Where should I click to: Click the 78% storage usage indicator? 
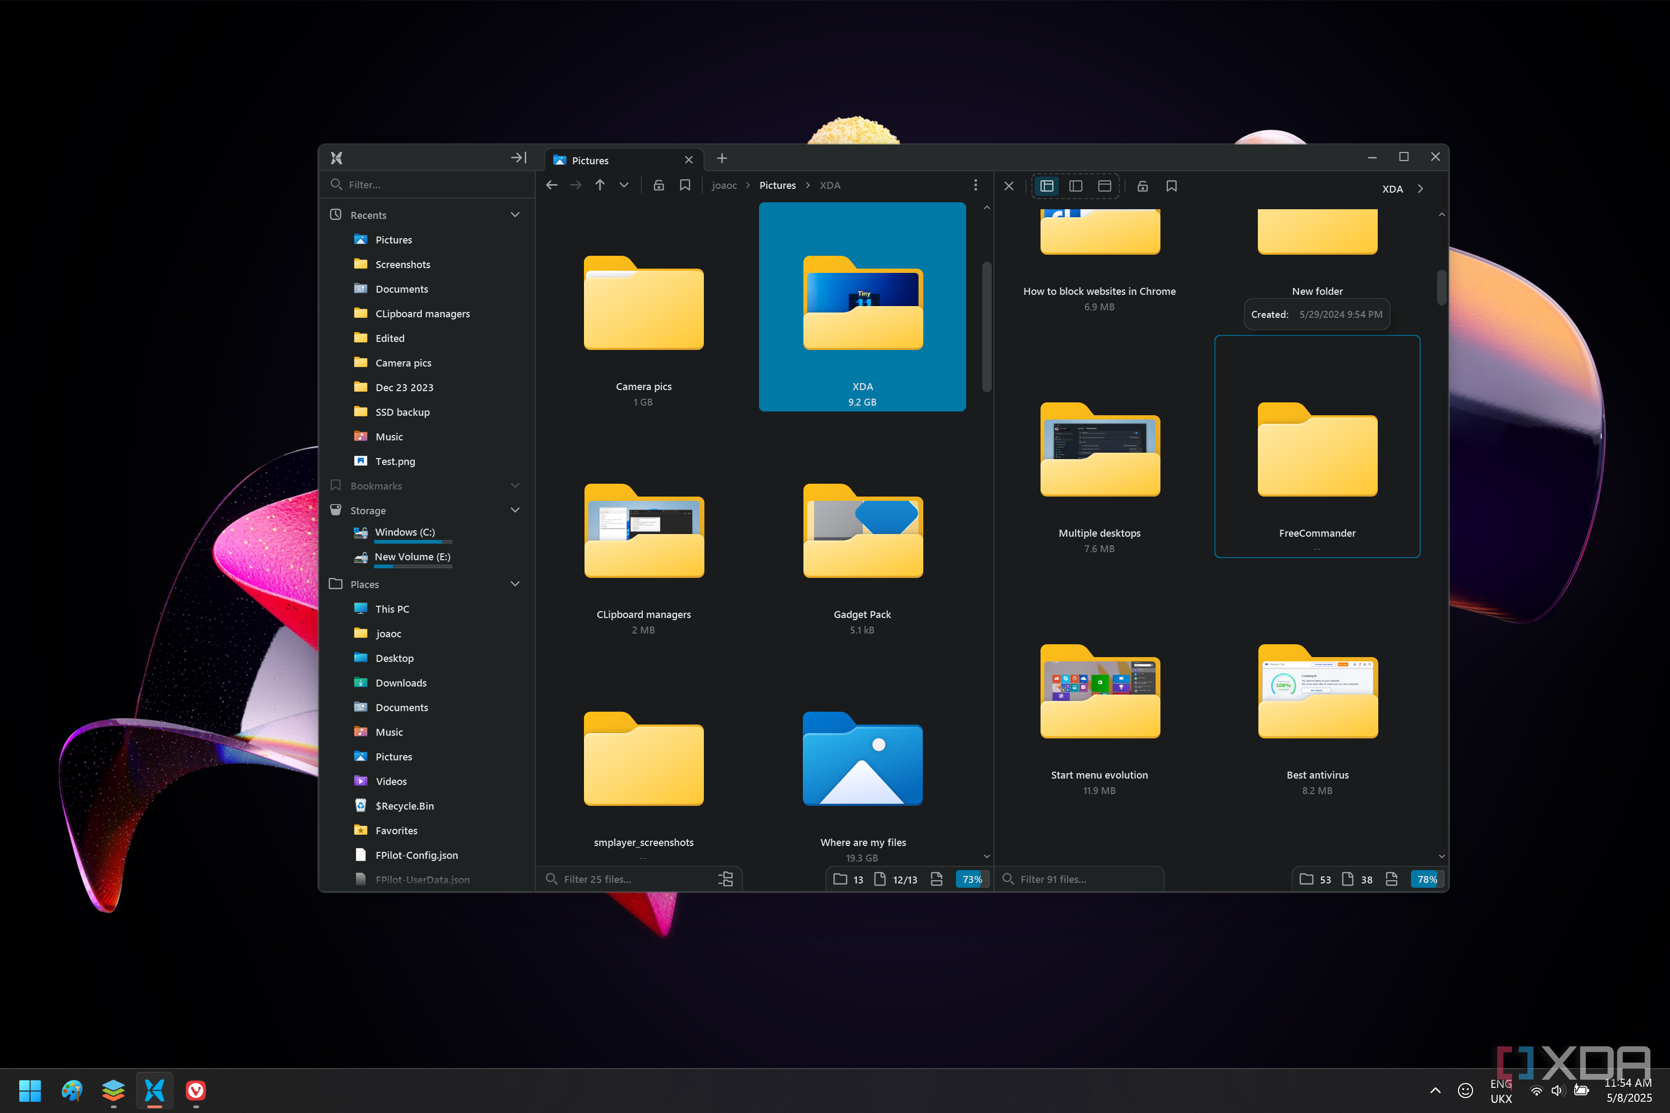[1427, 880]
